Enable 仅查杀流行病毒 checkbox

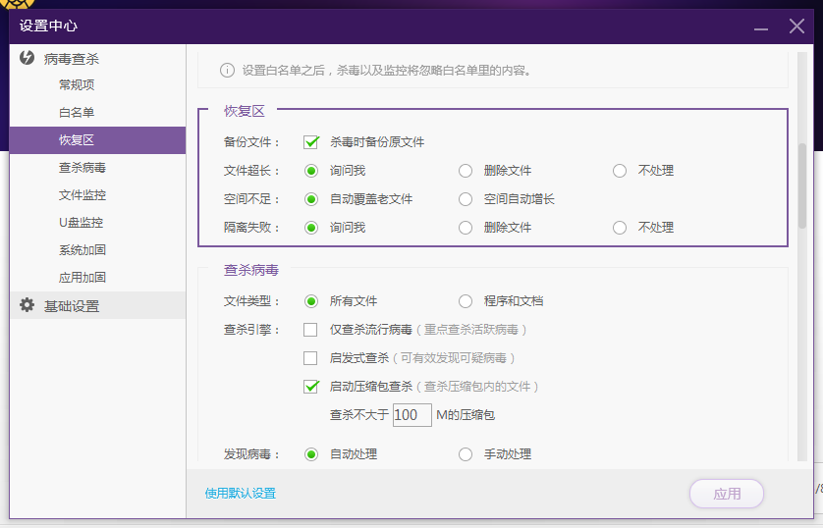tap(311, 330)
